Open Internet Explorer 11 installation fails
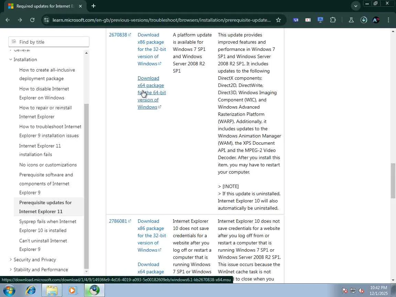The height and width of the screenshot is (297, 396). point(40,150)
